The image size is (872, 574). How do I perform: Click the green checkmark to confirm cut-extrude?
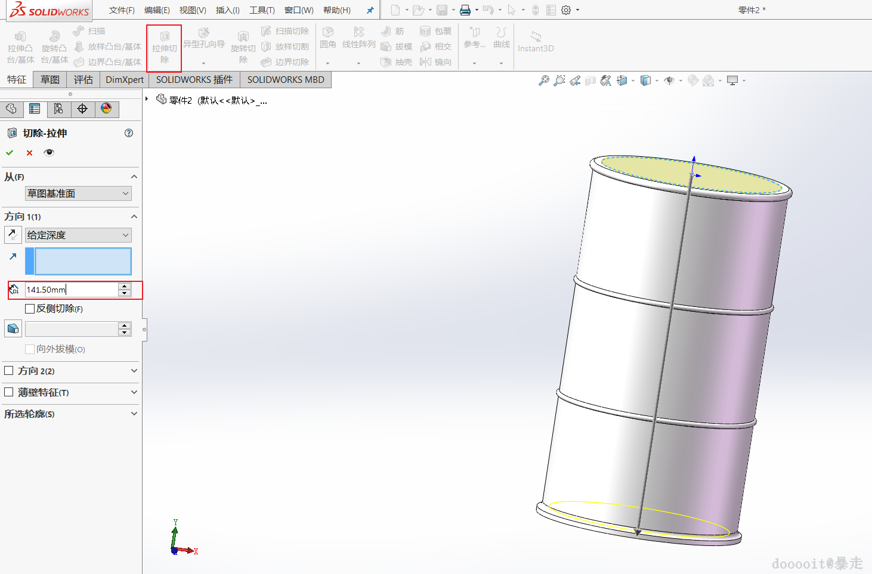click(x=10, y=153)
